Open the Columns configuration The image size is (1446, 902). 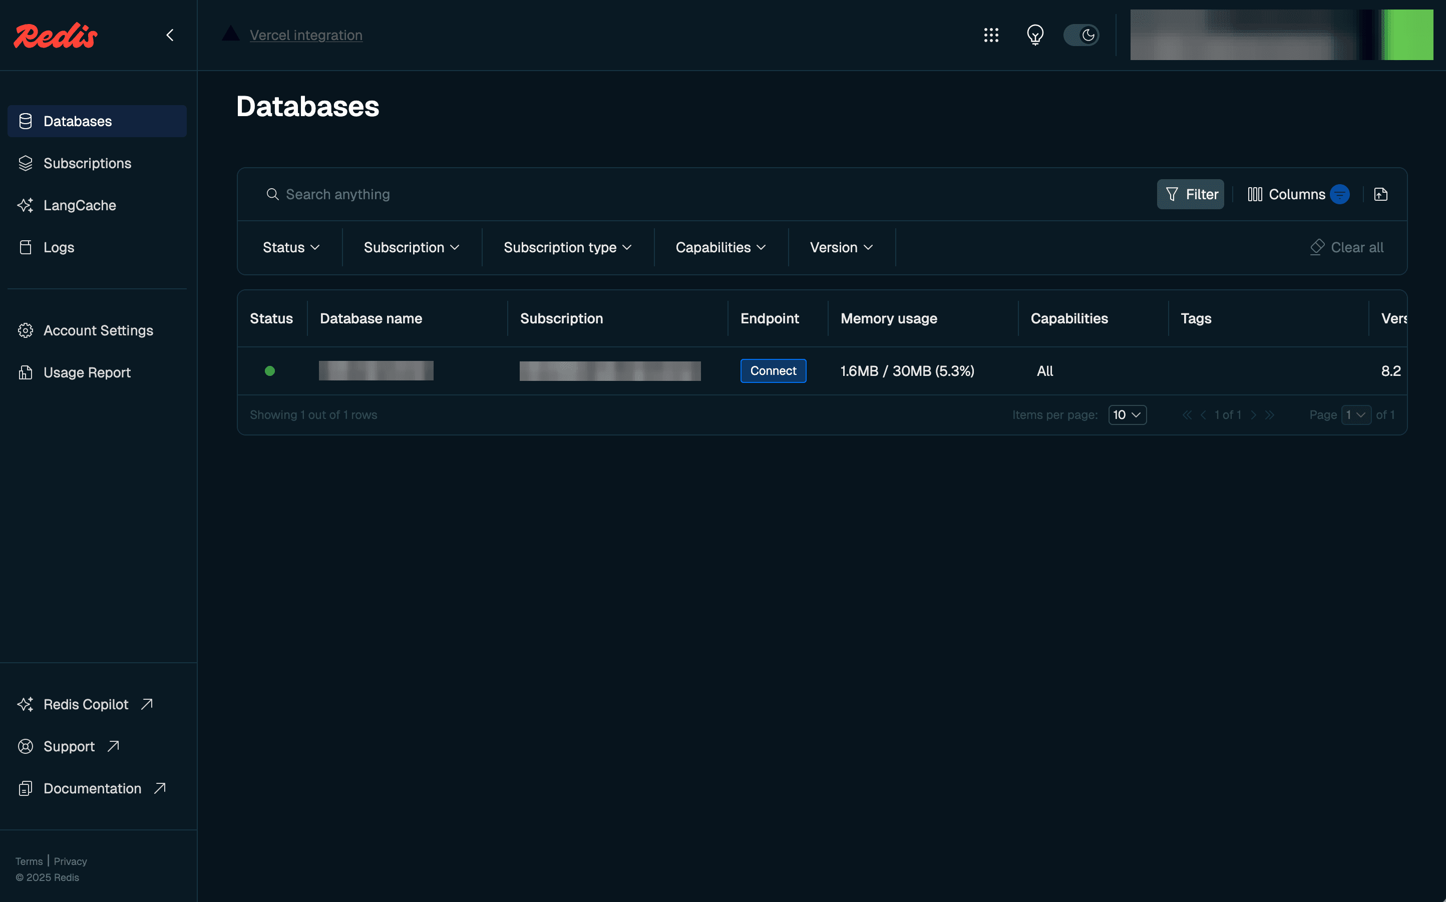coord(1288,194)
